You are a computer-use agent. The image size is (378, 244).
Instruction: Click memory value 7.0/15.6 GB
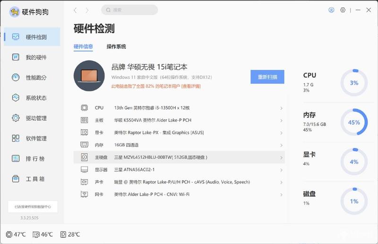[315, 124]
